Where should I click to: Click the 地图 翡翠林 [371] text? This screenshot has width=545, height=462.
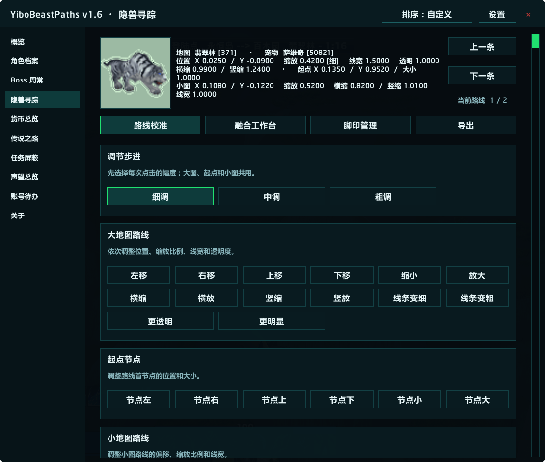click(206, 53)
